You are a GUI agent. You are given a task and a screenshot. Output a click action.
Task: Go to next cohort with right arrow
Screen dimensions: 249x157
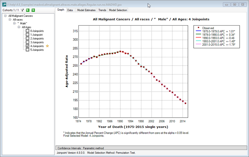(33, 10)
